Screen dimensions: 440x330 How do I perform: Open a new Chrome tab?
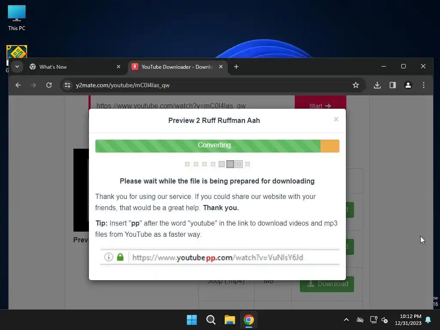(x=236, y=67)
